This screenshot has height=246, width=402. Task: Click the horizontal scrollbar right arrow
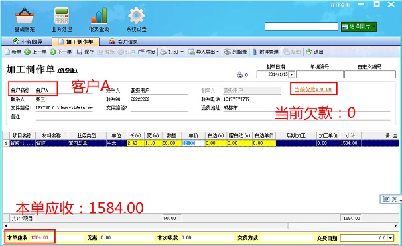click(x=396, y=226)
